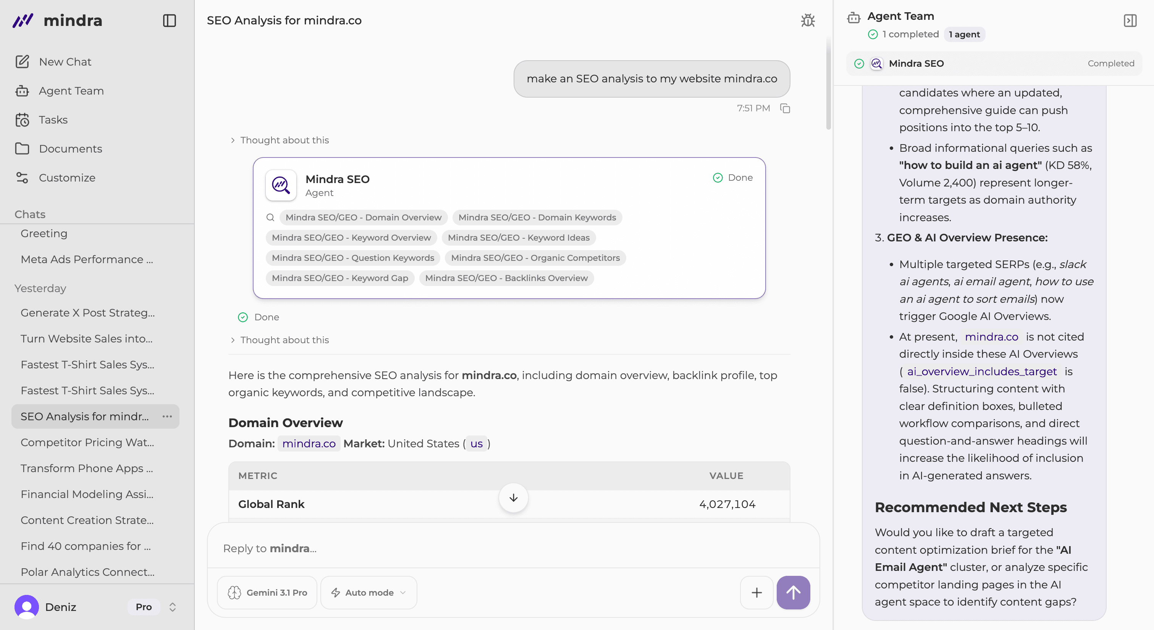Viewport: 1154px width, 630px height.
Task: Click mindra.co link in Domain Overview
Action: (x=309, y=444)
